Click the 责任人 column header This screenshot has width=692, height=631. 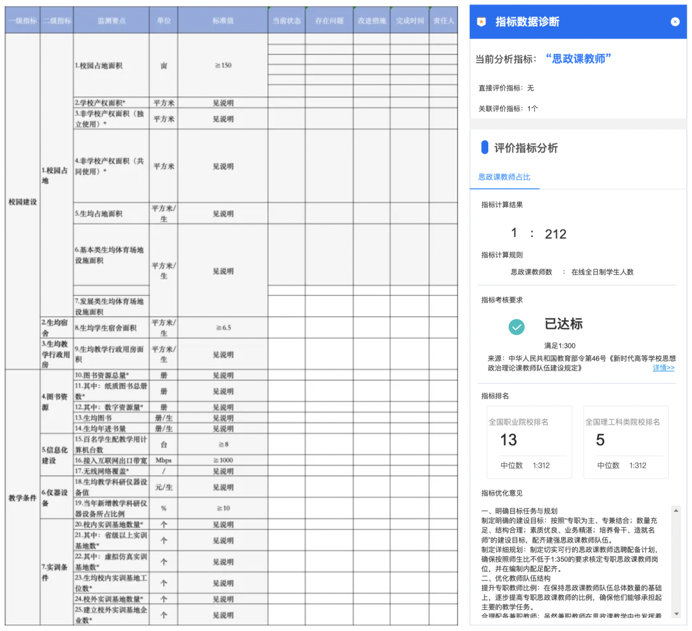[x=443, y=20]
